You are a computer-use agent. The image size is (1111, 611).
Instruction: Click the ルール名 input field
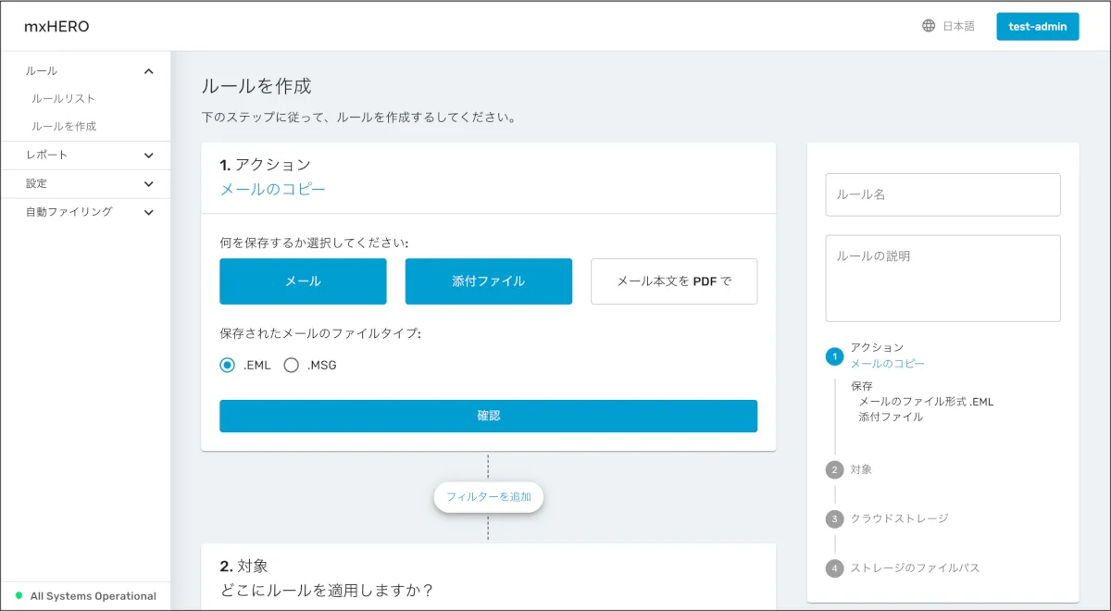click(942, 194)
